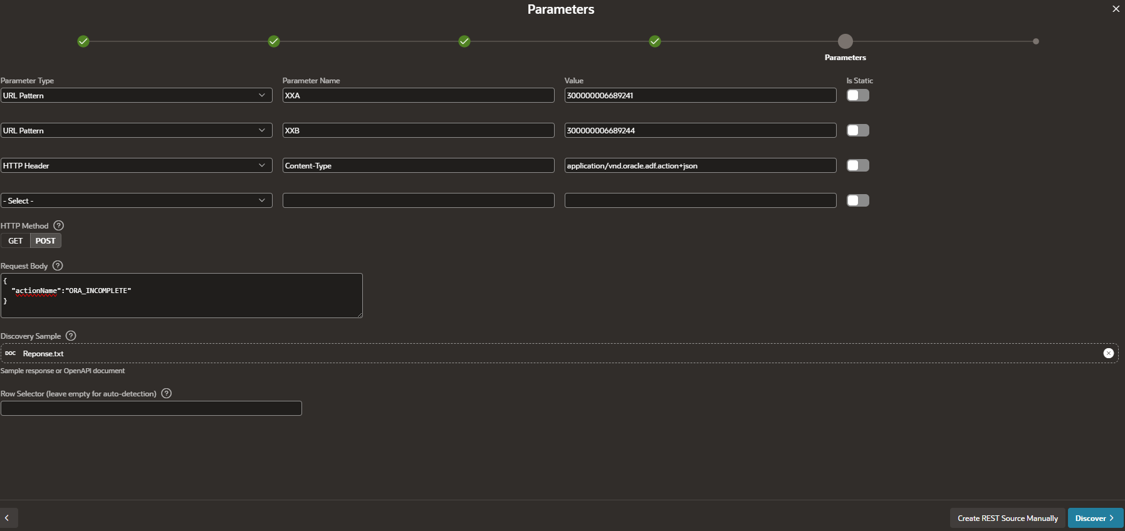Toggle Is Static for Content-Type parameter
Screen dimensions: 1125x531
[858, 165]
